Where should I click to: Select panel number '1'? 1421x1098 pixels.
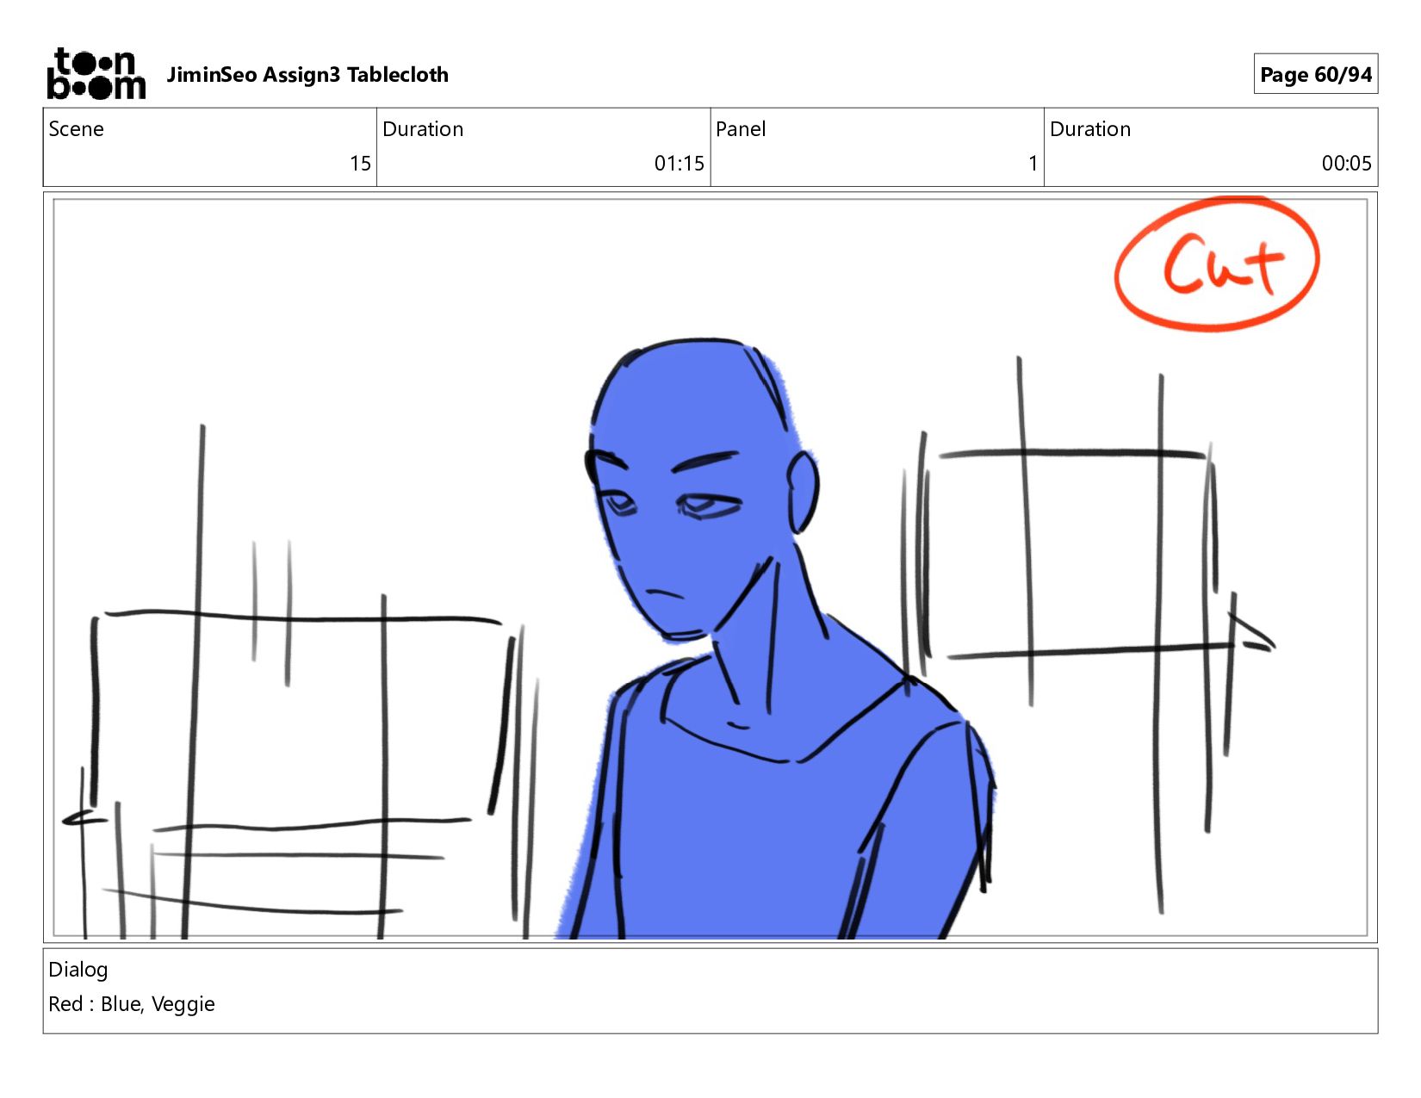pyautogui.click(x=1033, y=164)
